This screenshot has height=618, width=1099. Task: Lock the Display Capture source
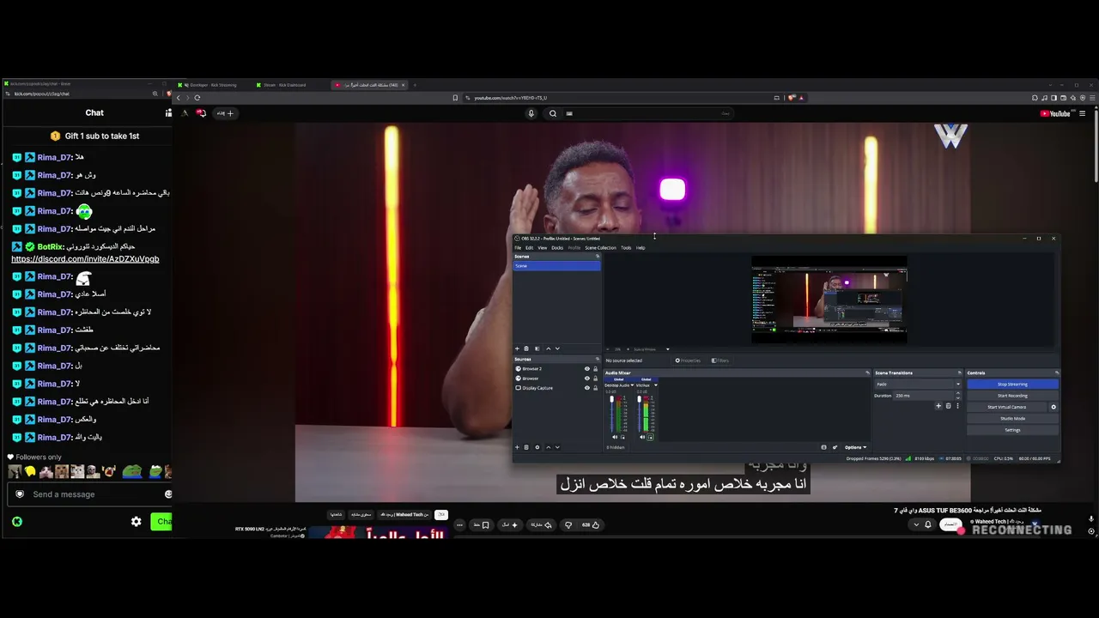point(595,388)
